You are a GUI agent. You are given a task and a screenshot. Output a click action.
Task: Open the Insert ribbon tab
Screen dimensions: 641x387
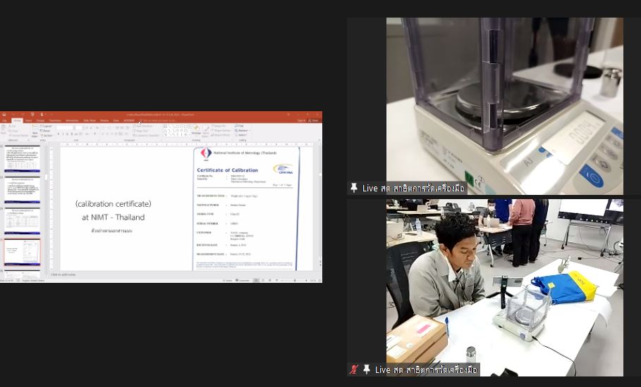coord(28,120)
